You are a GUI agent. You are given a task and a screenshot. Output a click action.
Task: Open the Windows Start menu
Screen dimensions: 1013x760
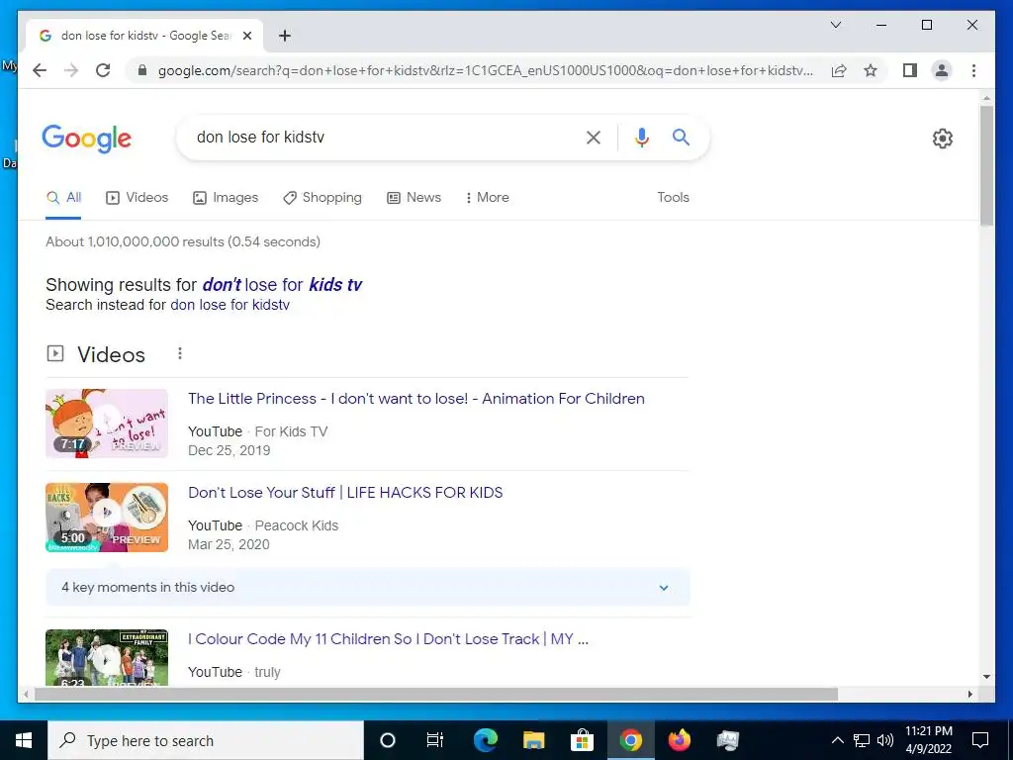[24, 740]
